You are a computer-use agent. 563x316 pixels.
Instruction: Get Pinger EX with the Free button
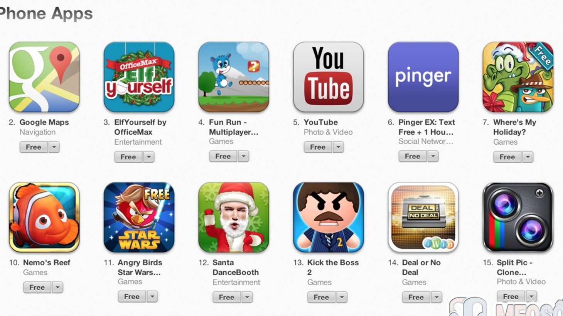point(413,156)
